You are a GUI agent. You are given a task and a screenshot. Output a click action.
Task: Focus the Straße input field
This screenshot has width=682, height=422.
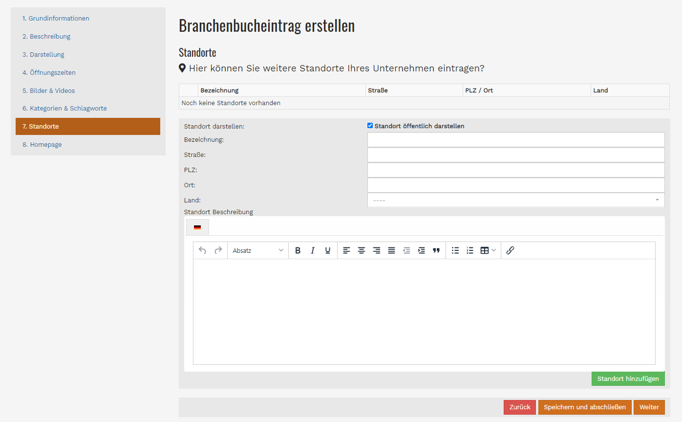click(x=516, y=155)
